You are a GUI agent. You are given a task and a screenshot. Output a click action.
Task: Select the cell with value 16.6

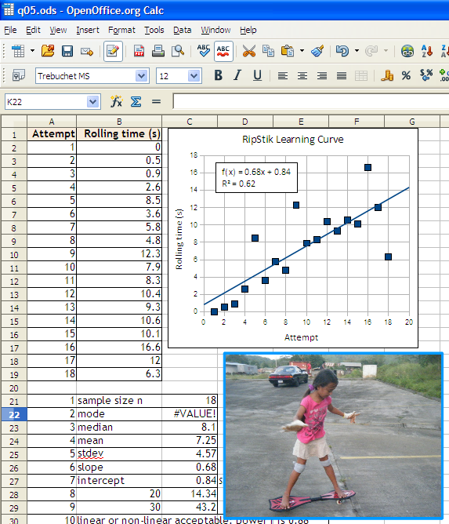click(119, 348)
